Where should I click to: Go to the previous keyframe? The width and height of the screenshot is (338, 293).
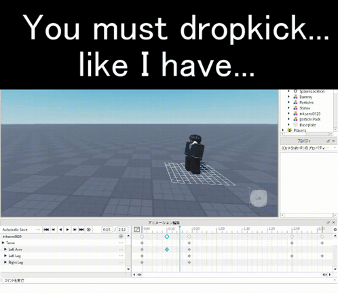54,230
